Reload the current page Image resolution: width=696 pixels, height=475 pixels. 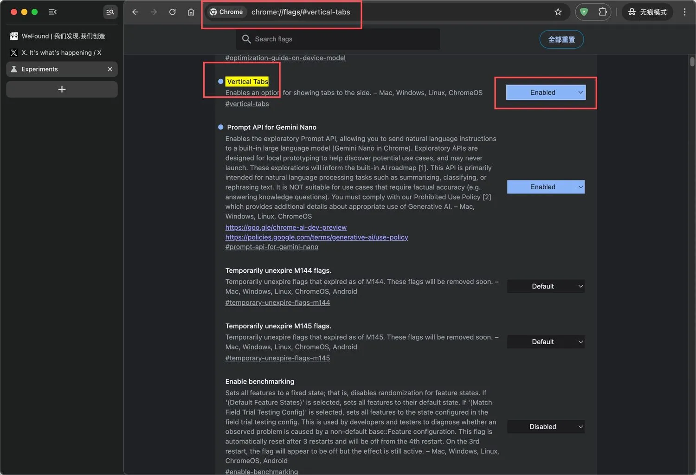click(x=173, y=12)
